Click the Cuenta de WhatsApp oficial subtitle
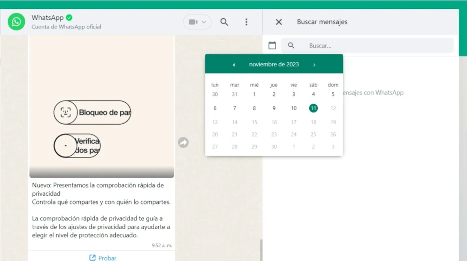467x261 pixels. tap(66, 27)
